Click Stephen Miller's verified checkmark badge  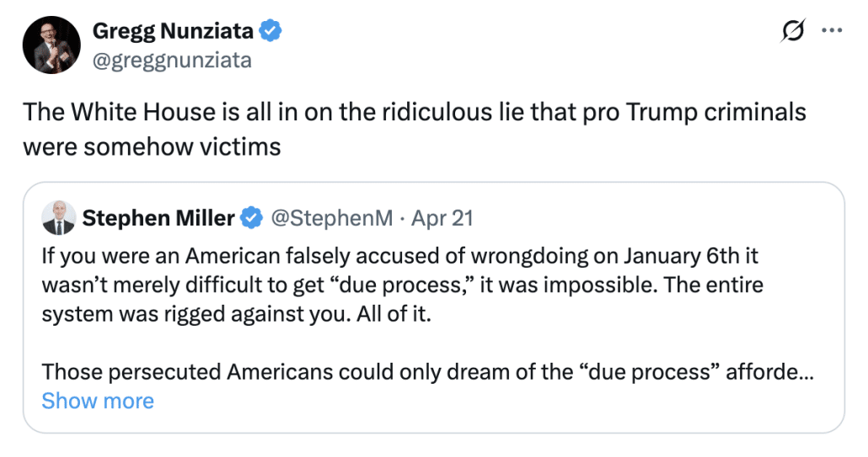pos(251,218)
